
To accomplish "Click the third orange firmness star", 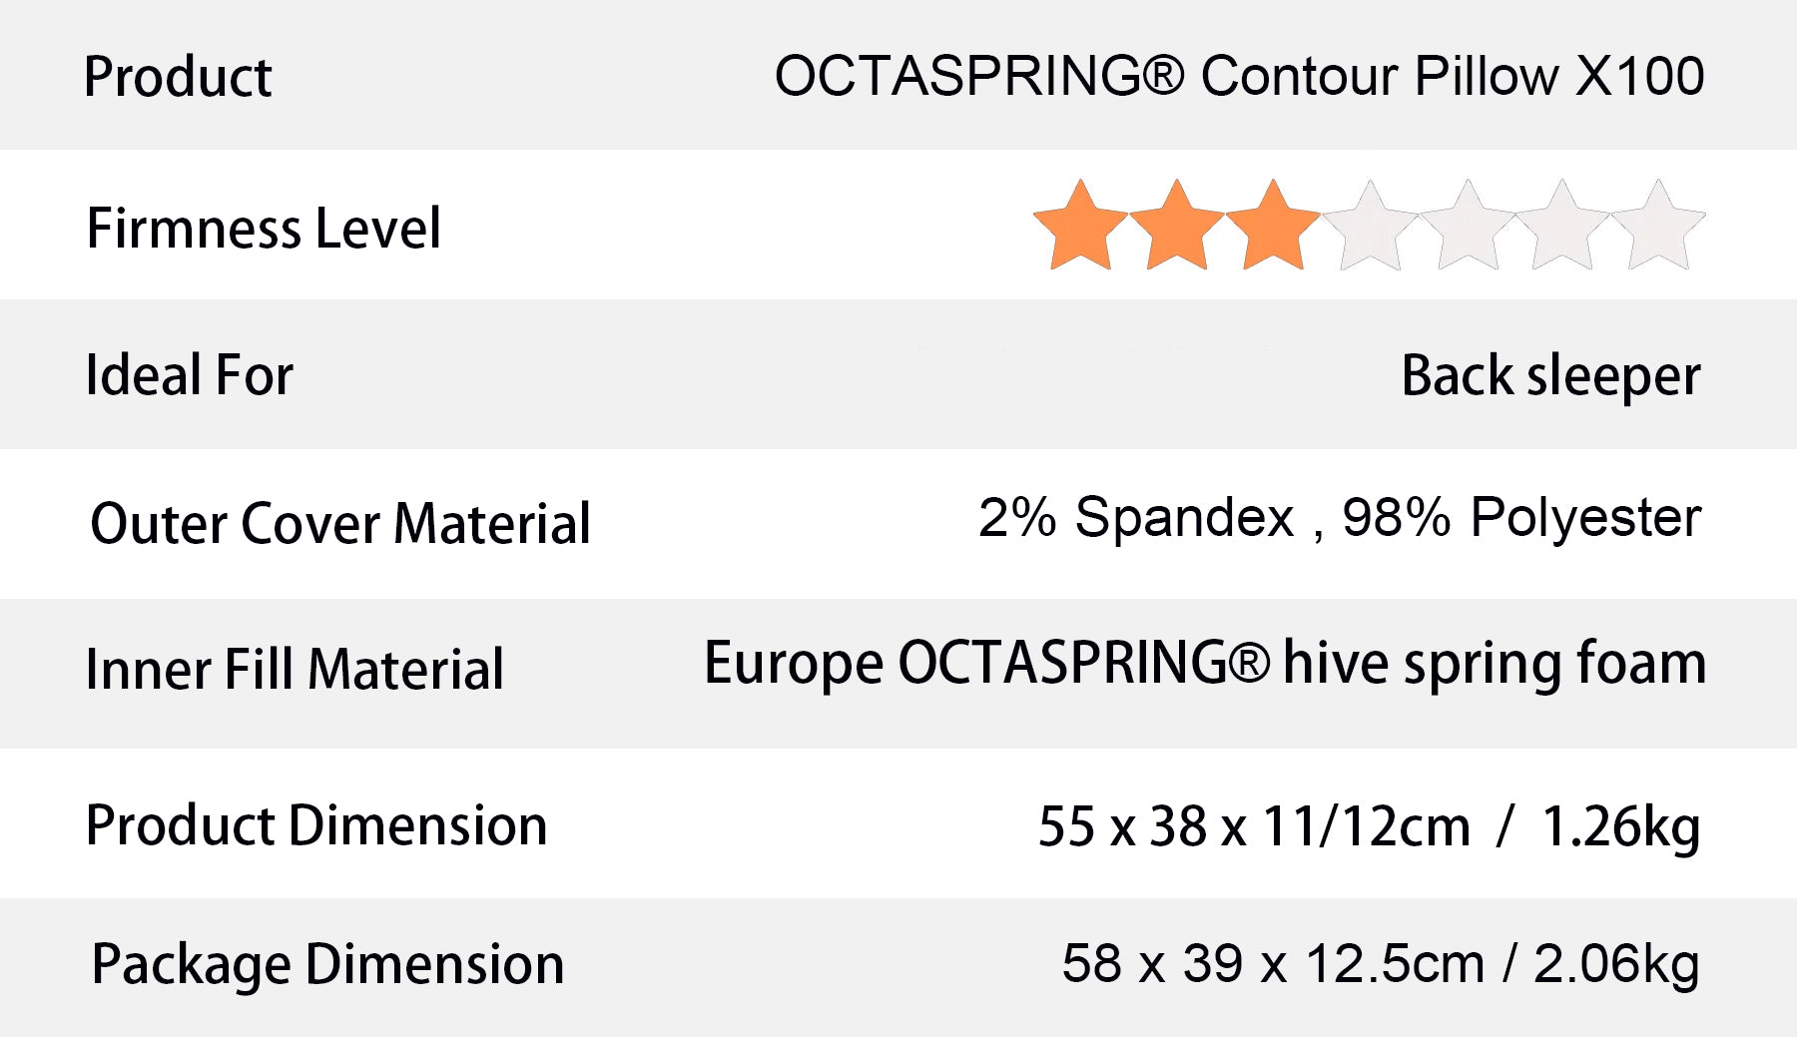I will (x=1273, y=228).
